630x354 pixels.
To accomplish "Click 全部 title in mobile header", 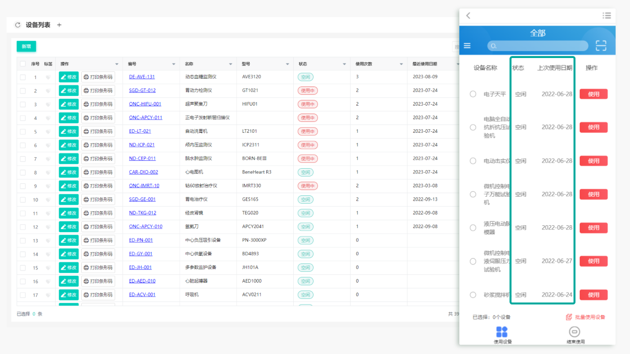I will click(537, 33).
